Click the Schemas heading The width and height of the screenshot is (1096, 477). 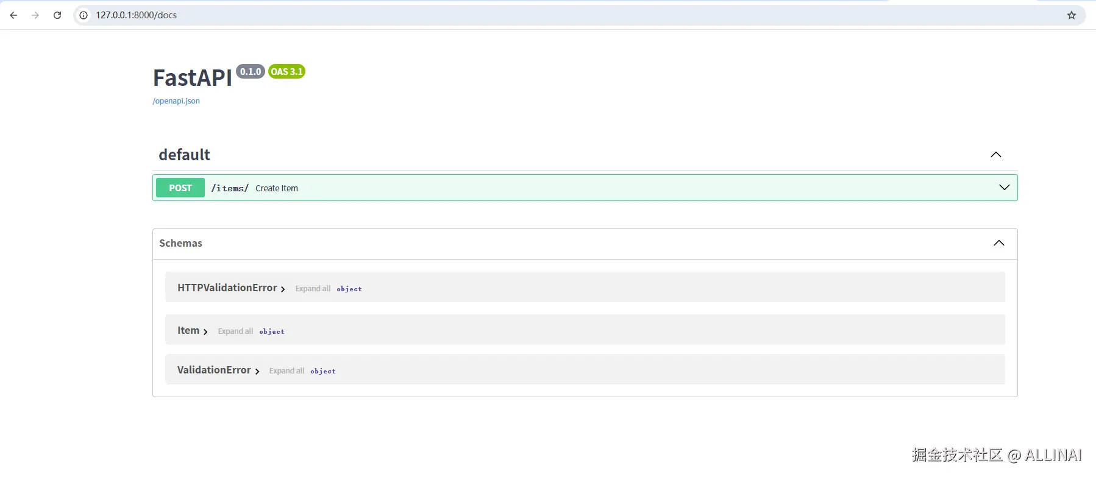click(180, 243)
